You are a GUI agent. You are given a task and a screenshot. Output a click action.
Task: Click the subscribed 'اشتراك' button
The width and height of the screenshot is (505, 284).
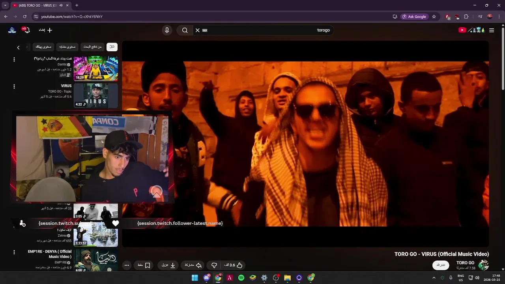coord(441,265)
